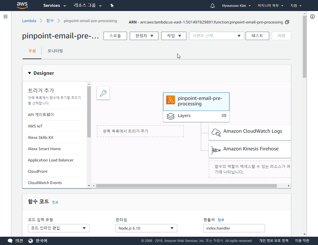Select the Amazon Kinesis Firehose resource

click(x=250, y=150)
